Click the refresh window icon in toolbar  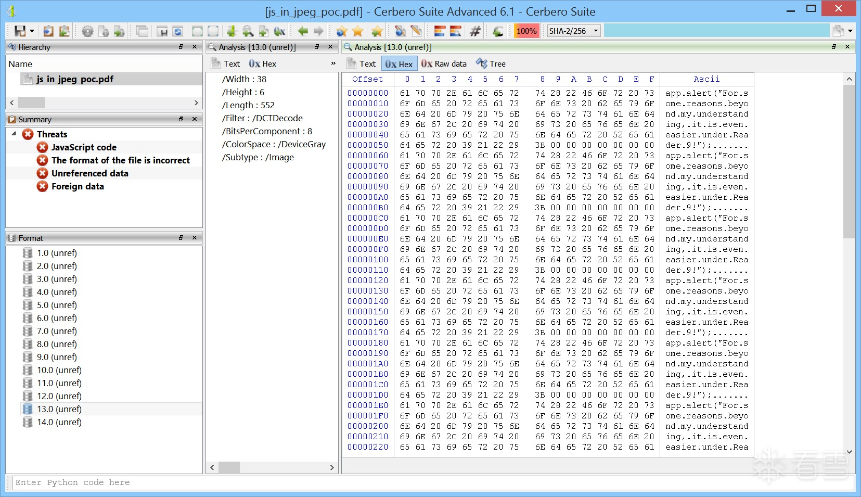(177, 31)
